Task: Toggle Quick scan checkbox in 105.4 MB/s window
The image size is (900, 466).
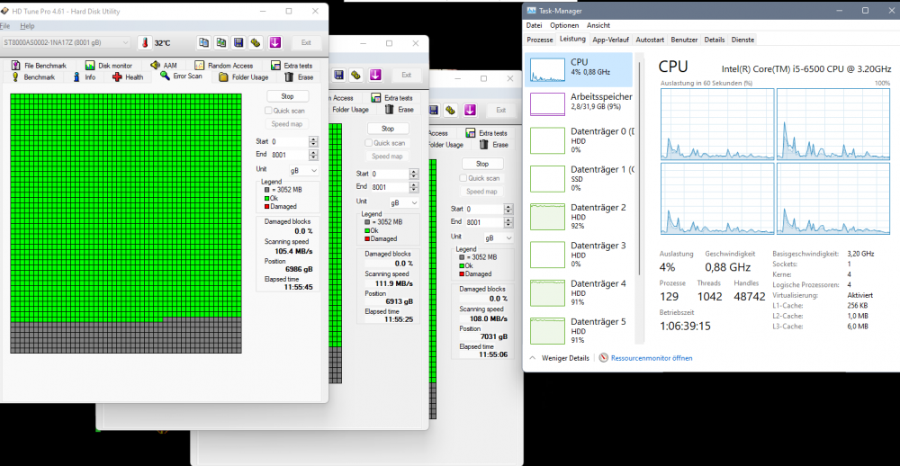Action: [268, 110]
